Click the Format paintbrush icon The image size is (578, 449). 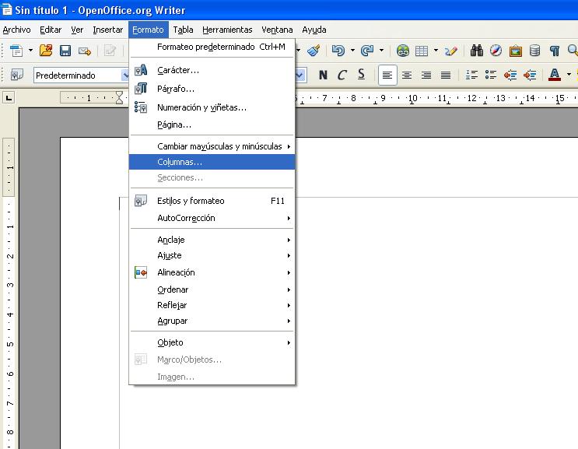click(x=314, y=51)
